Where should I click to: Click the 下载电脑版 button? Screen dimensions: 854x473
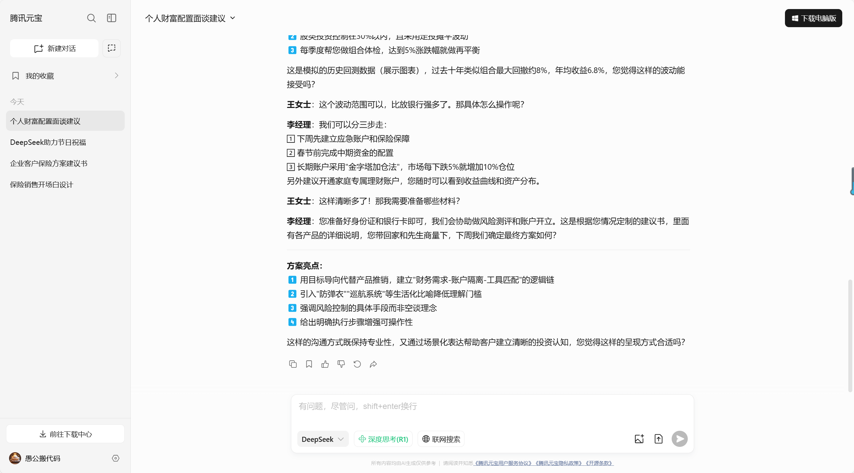click(813, 18)
